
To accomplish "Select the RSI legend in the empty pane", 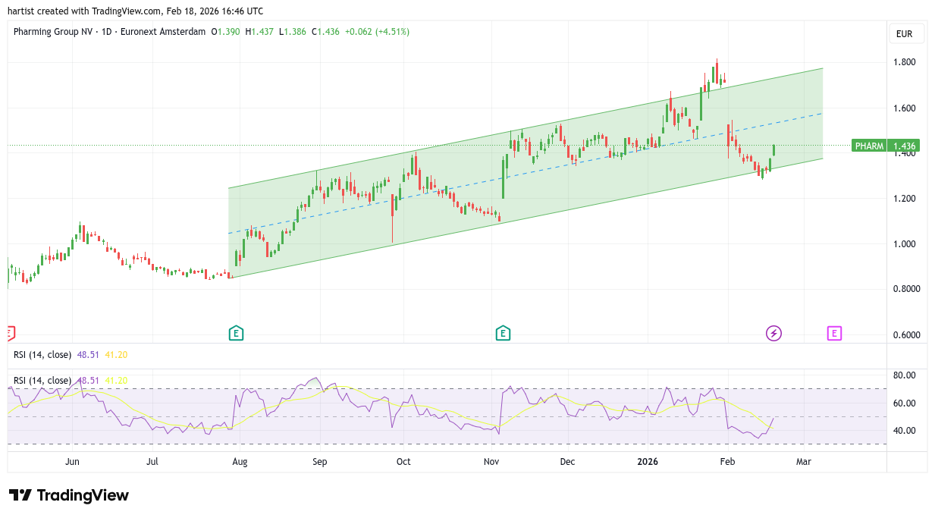I will pos(42,355).
